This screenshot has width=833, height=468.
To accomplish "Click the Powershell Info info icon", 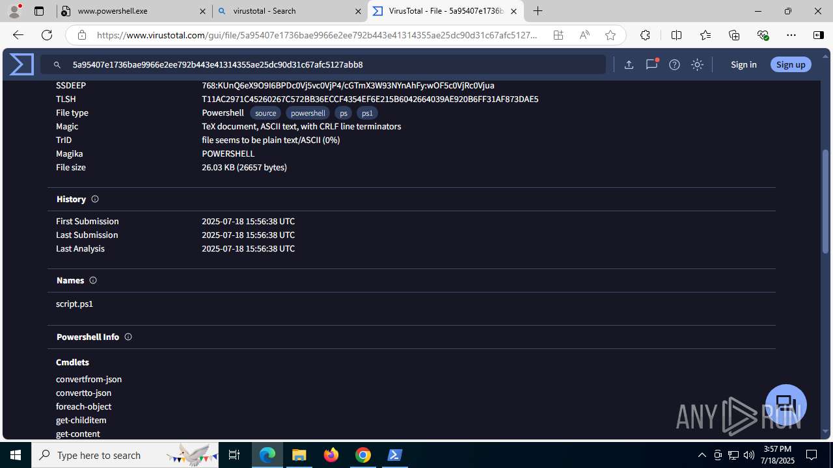I will click(128, 337).
